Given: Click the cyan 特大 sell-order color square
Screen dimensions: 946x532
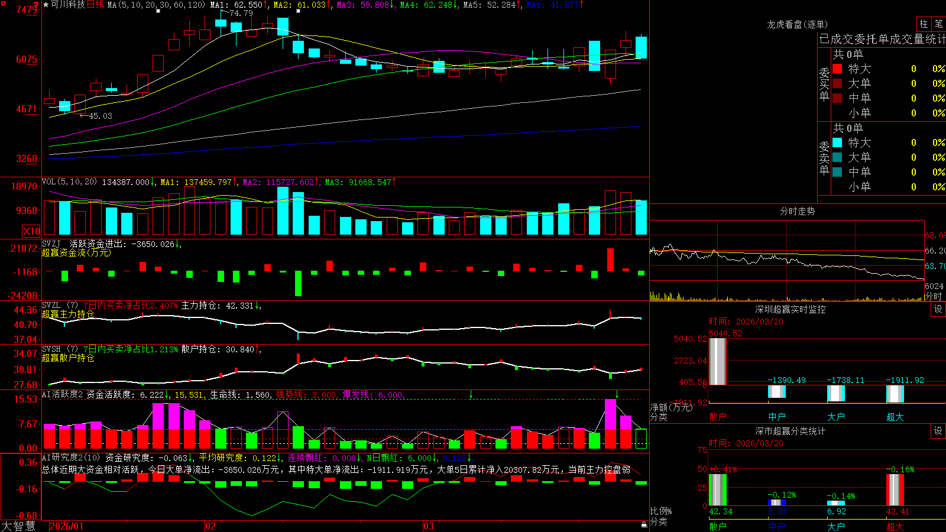Looking at the screenshot, I should [x=837, y=142].
